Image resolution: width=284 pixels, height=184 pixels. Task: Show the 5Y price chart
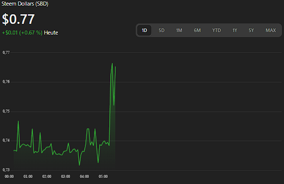(x=251, y=30)
